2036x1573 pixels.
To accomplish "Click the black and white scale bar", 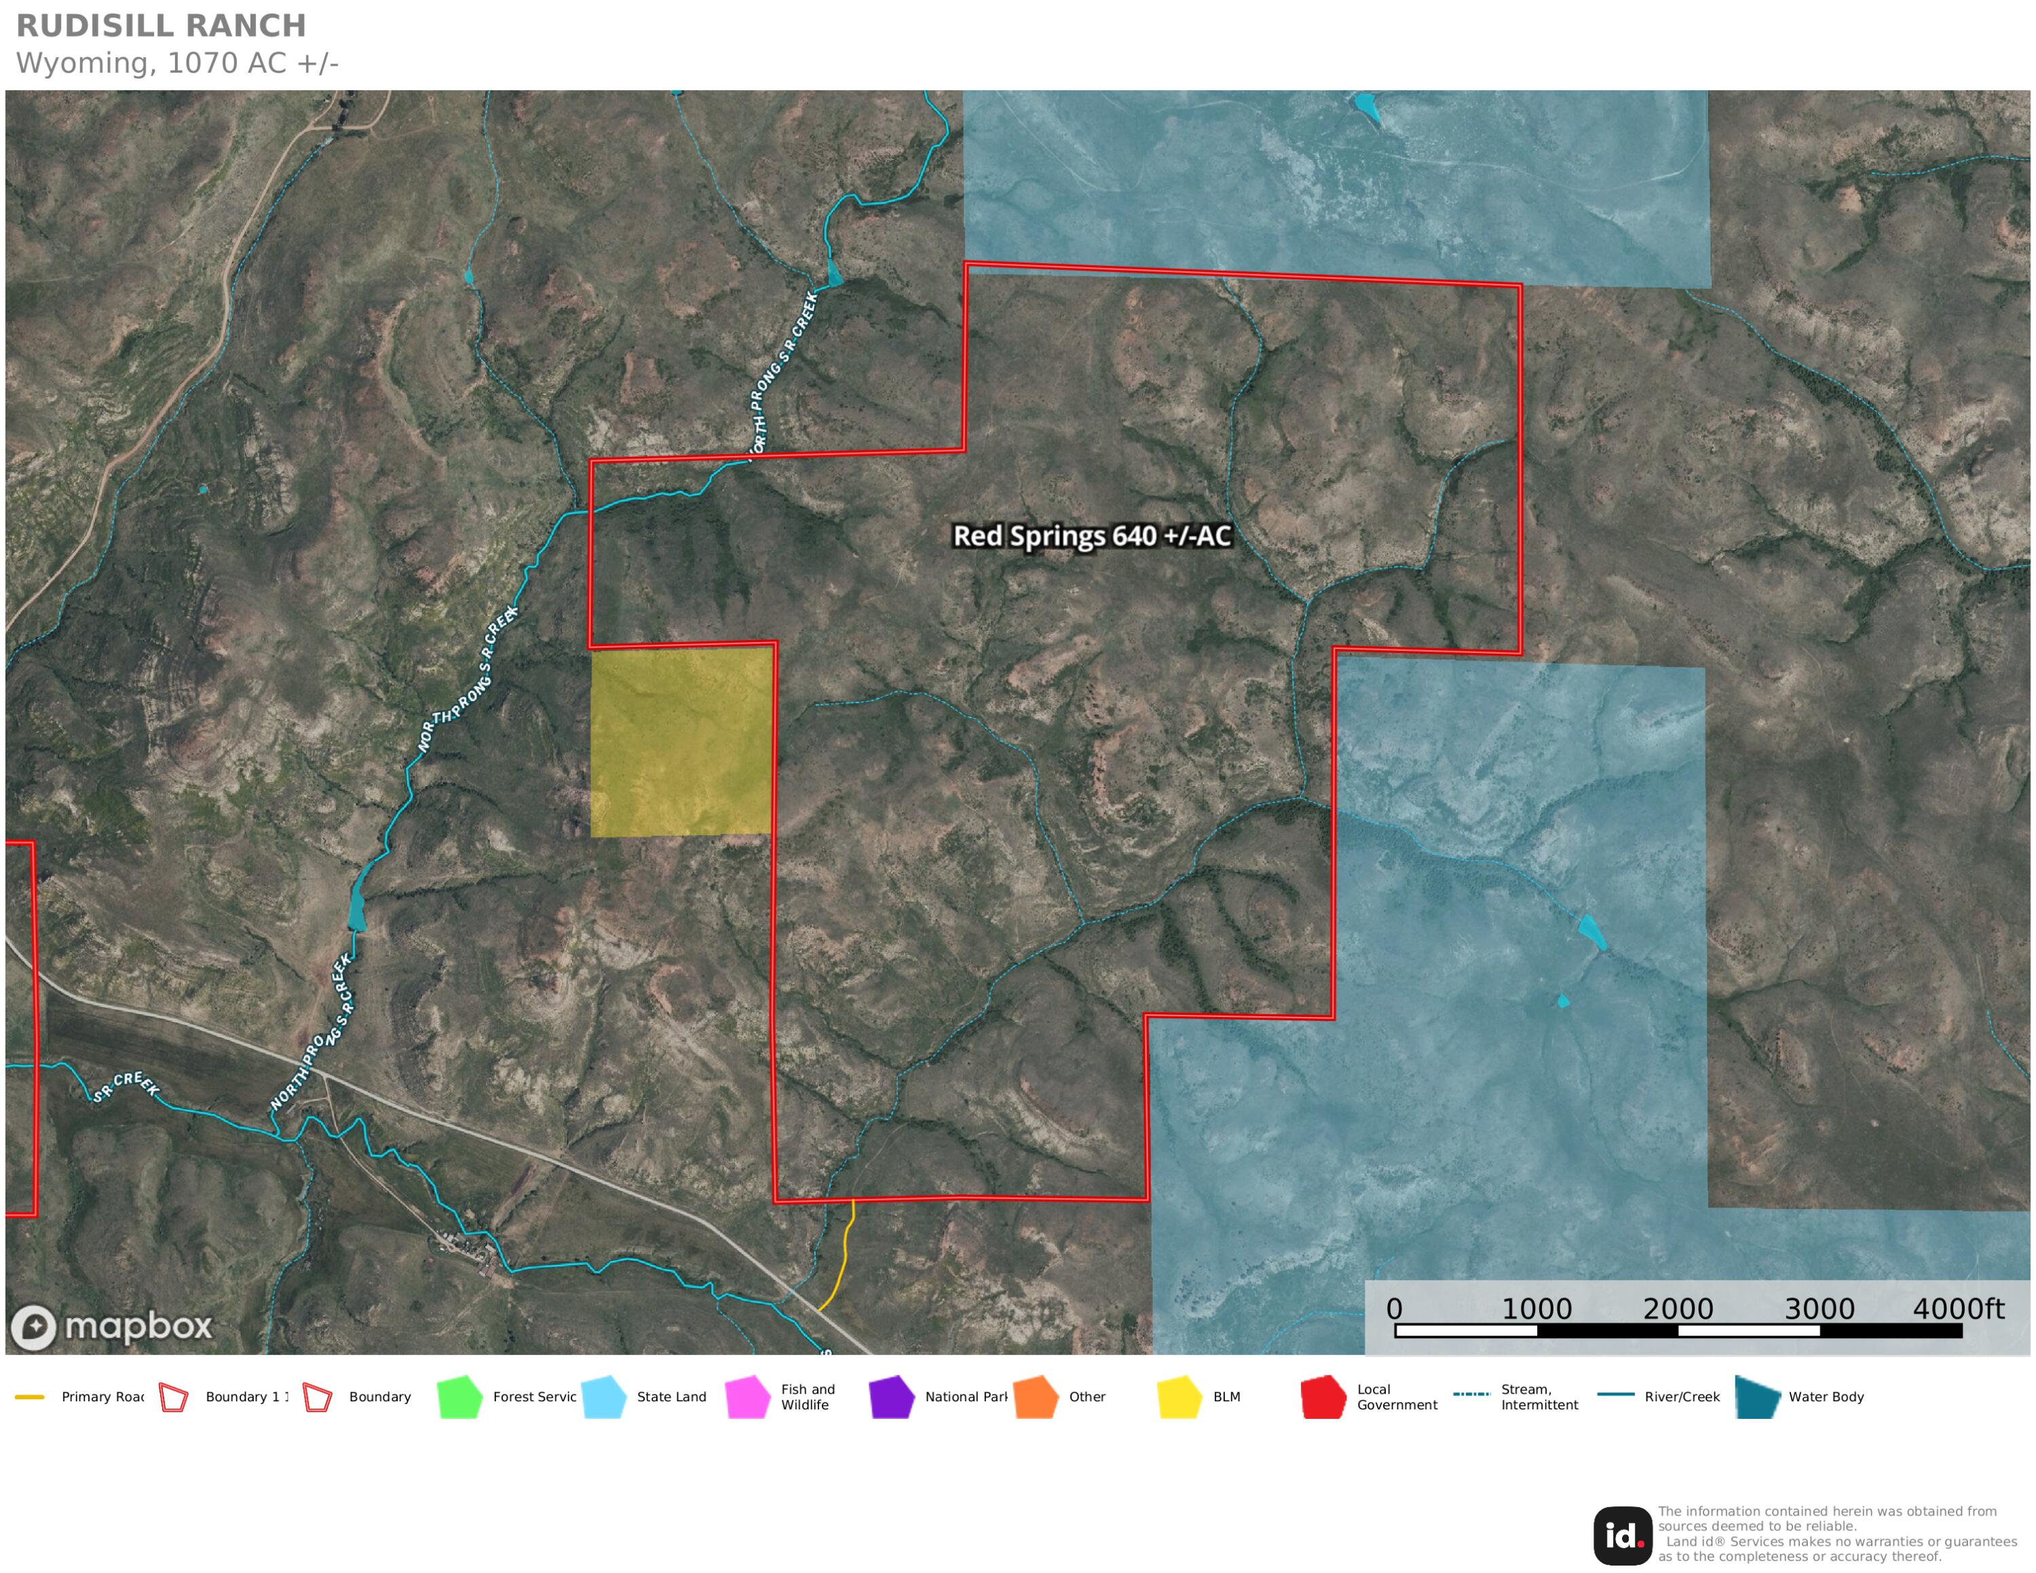I will [x=1679, y=1331].
